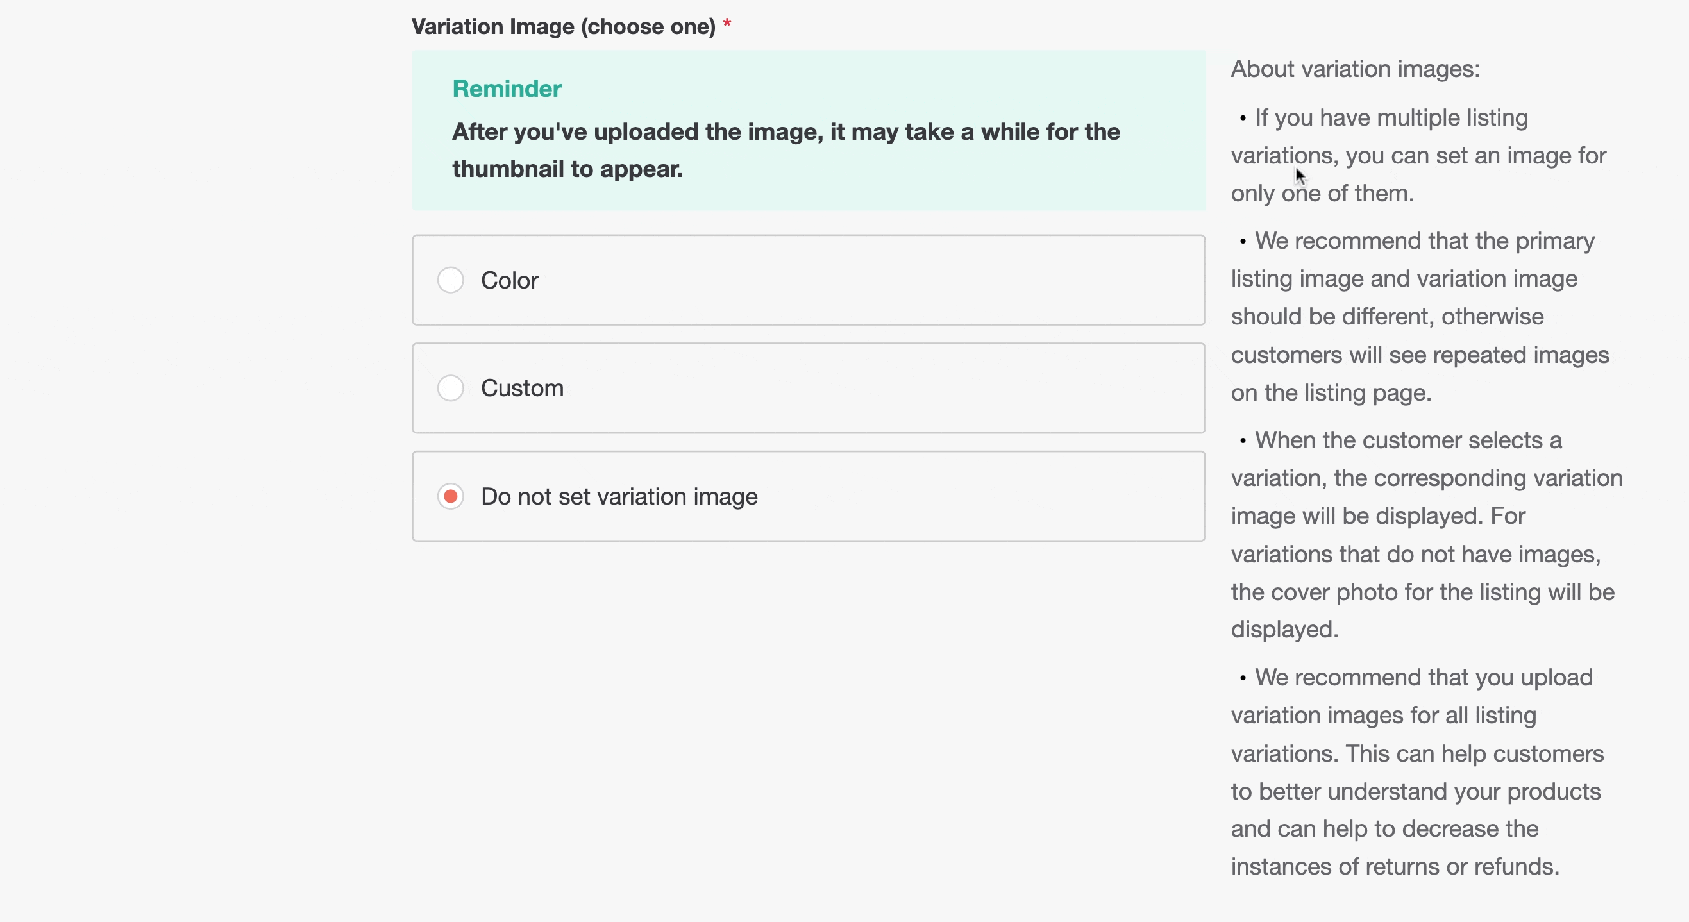Click the bullet before 'We recommend that you upload'
This screenshot has height=922, width=1689.
pyautogui.click(x=1243, y=678)
